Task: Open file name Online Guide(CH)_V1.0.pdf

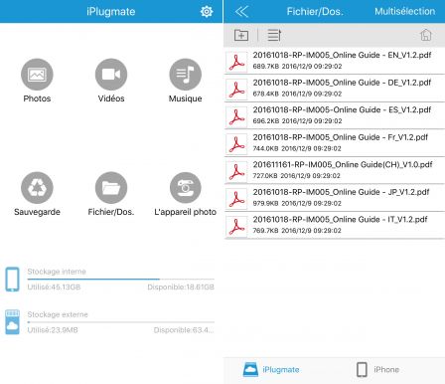Action: coord(343,165)
